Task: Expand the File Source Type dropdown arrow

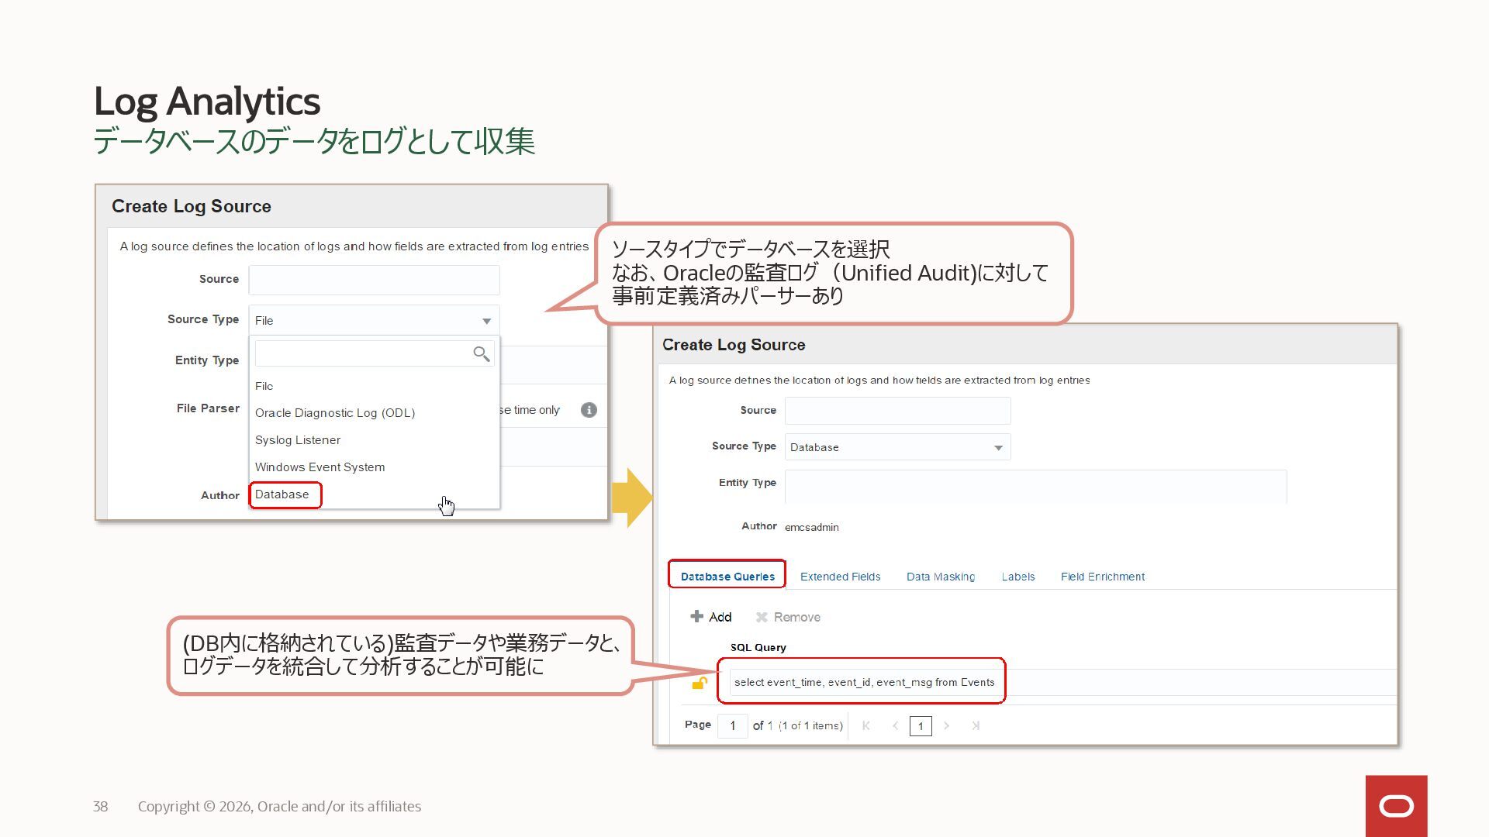Action: point(486,321)
